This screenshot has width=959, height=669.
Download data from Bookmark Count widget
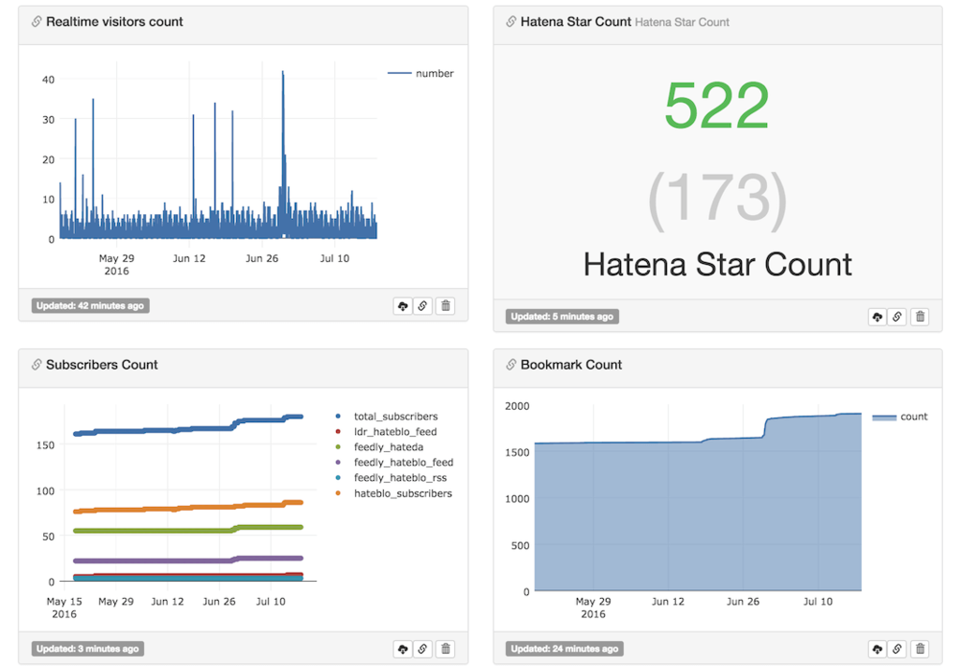(877, 648)
